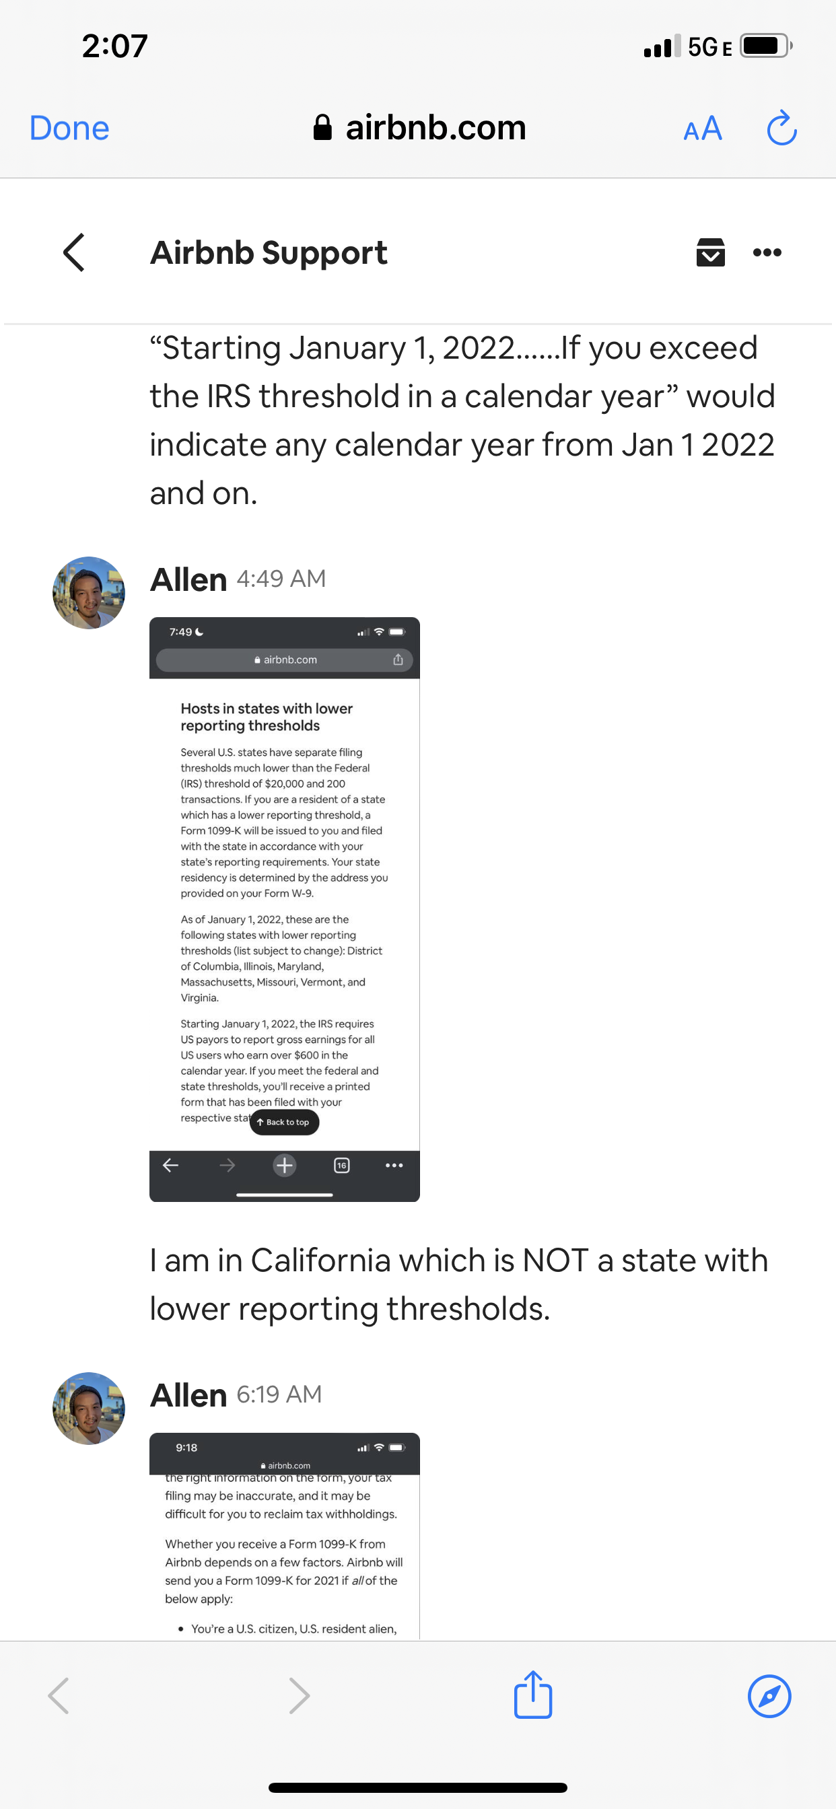Tap the Allen sender name at 4:49 AM
836x1809 pixels.
click(x=188, y=580)
